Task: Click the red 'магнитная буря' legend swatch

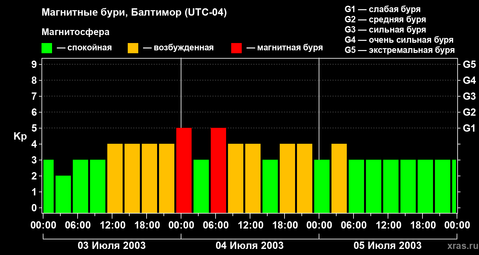Action: click(x=236, y=48)
